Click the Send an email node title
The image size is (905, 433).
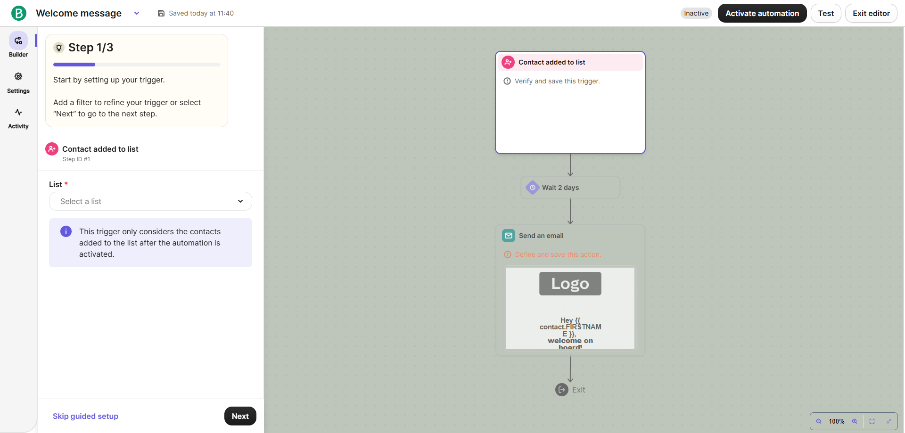[541, 236]
